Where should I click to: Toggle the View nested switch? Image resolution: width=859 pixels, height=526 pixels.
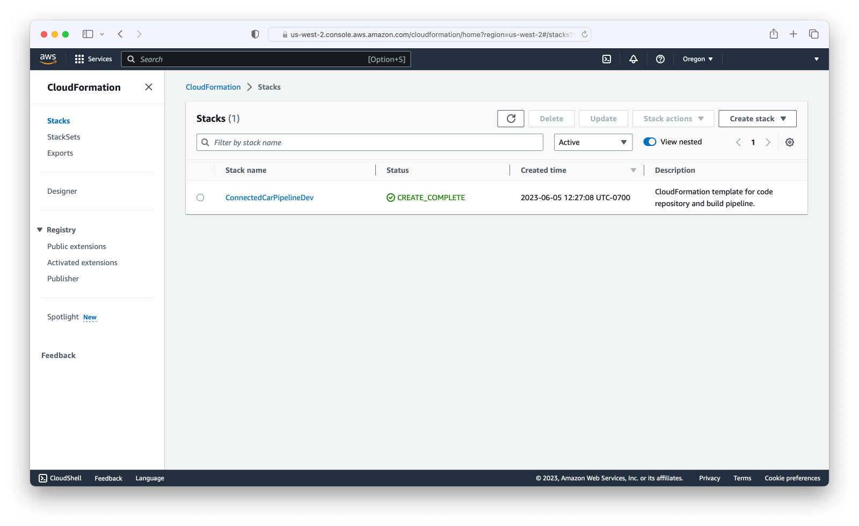650,142
